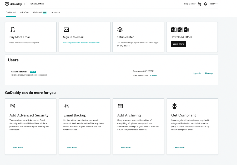Click Learn more under Add Advanced Security
Image resolution: width=237 pixels, height=165 pixels.
(17, 148)
